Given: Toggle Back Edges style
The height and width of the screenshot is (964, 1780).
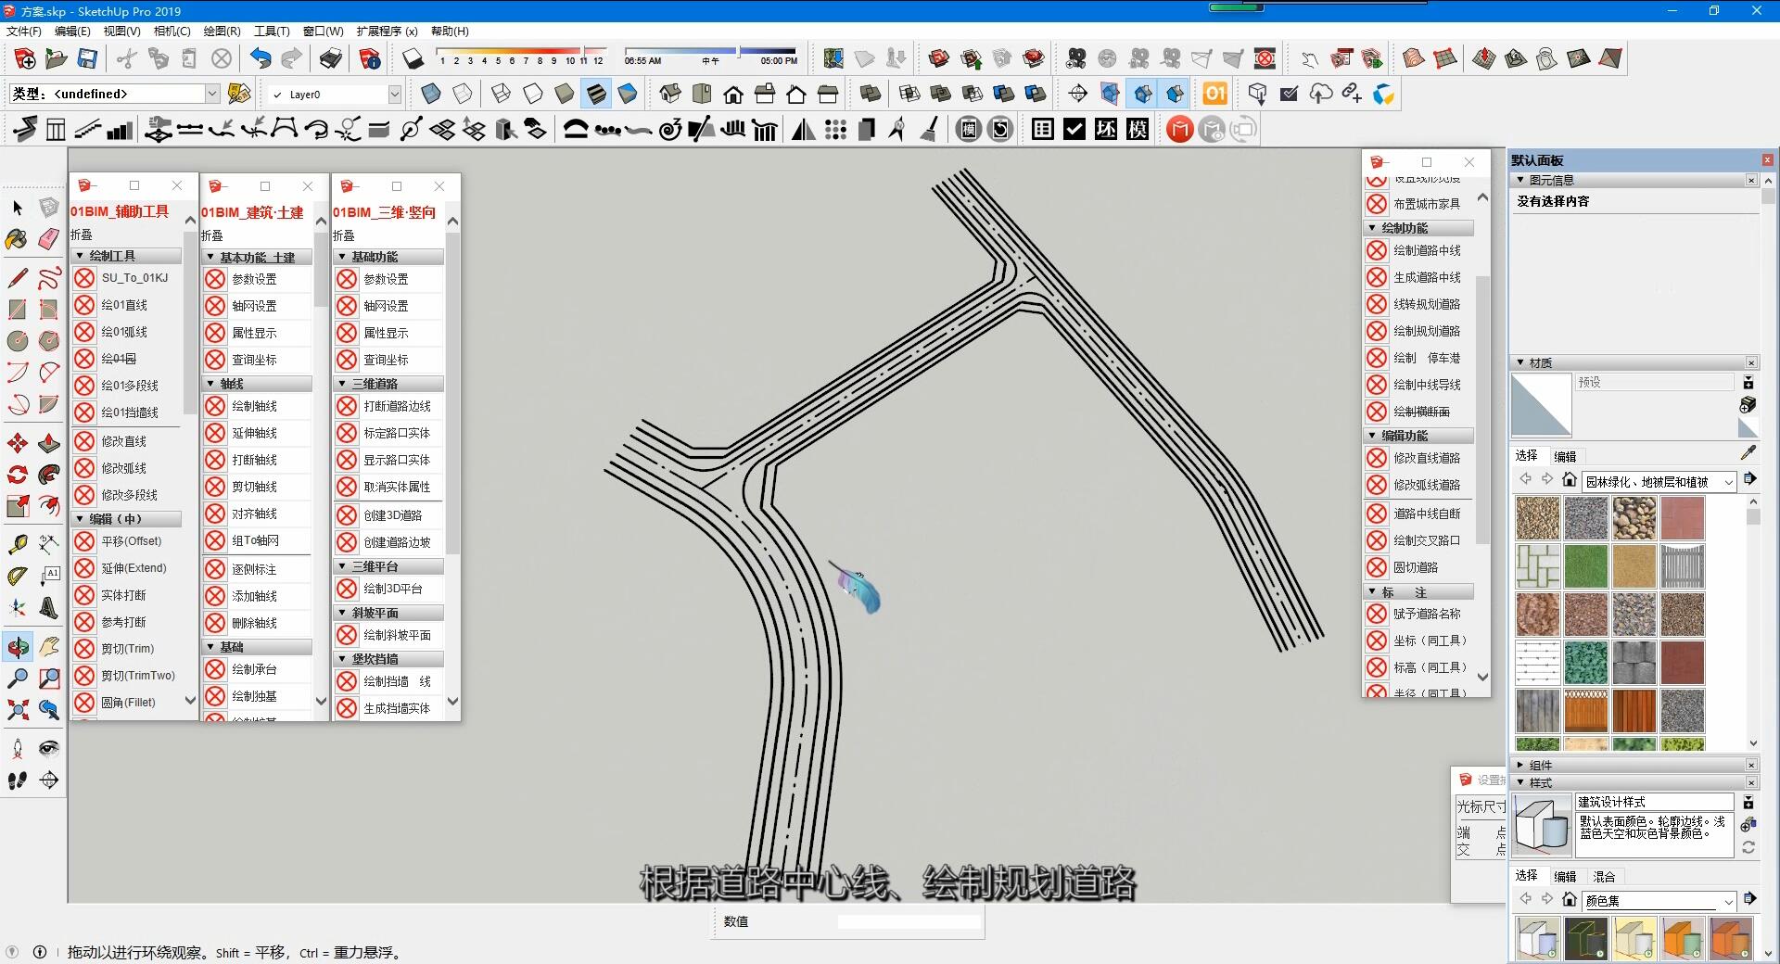Looking at the screenshot, I should tap(463, 94).
